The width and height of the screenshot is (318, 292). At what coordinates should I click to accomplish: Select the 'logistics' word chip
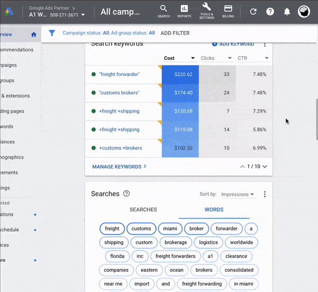tap(208, 242)
